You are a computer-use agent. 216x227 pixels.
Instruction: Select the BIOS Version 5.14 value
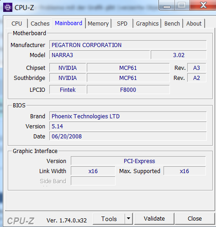coord(128,126)
